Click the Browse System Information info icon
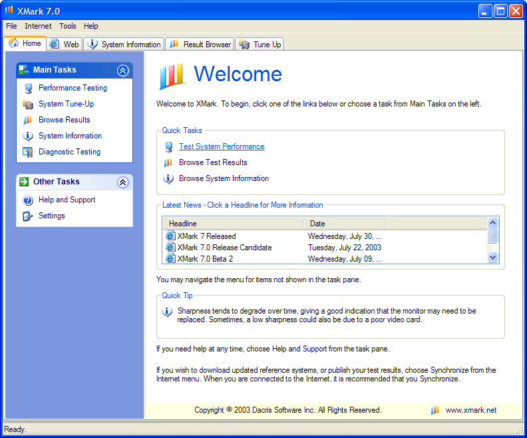This screenshot has height=438, width=527. click(168, 178)
